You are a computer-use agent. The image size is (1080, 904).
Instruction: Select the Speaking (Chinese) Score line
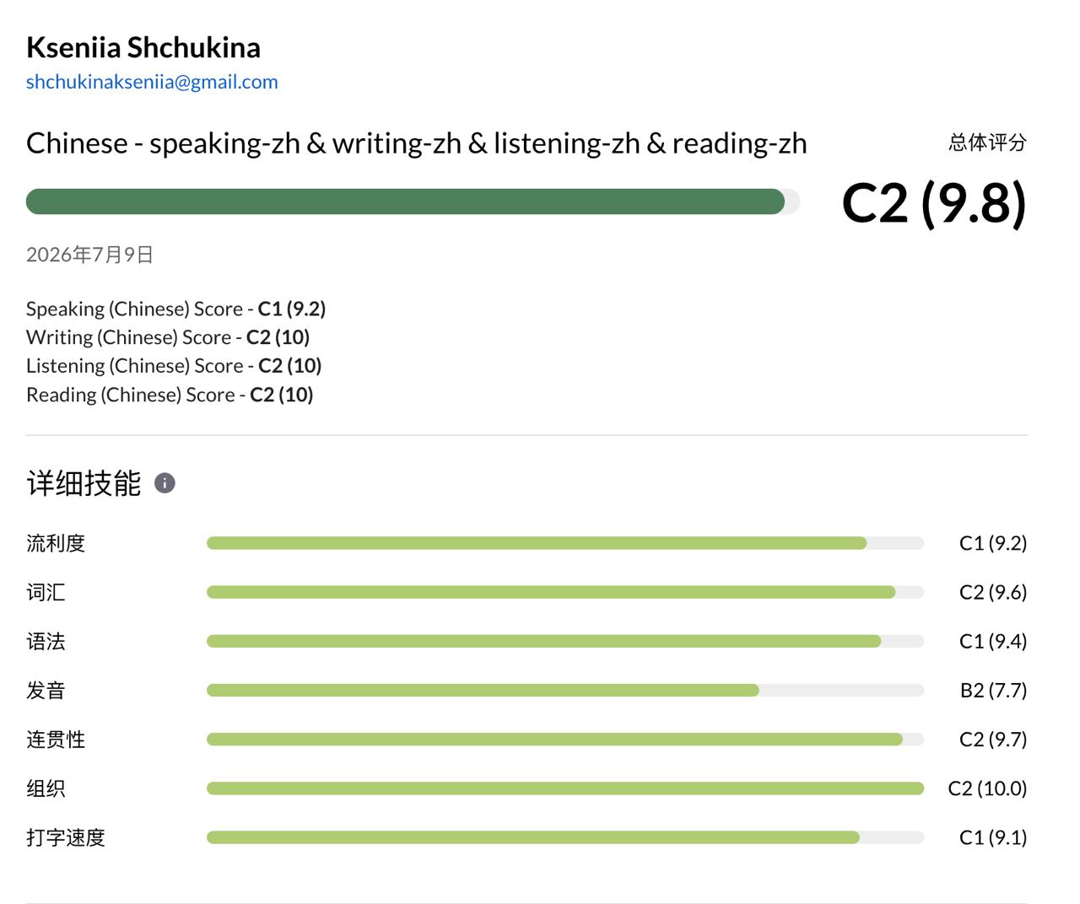(x=176, y=309)
